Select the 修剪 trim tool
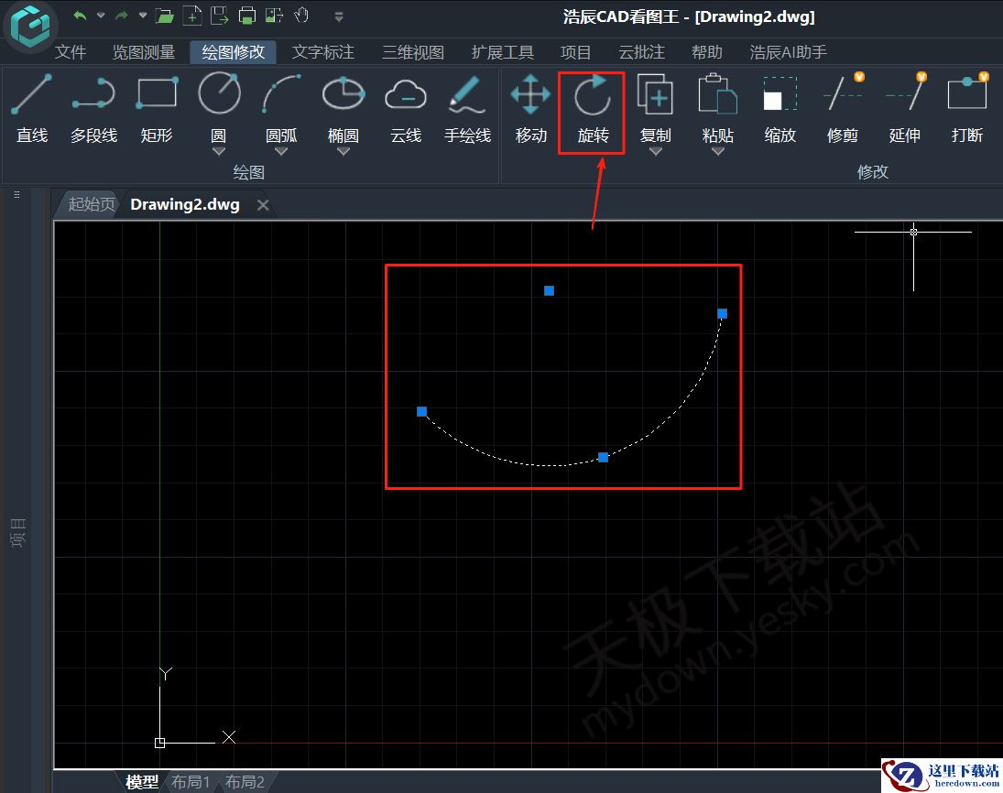This screenshot has width=1003, height=793. tap(843, 107)
